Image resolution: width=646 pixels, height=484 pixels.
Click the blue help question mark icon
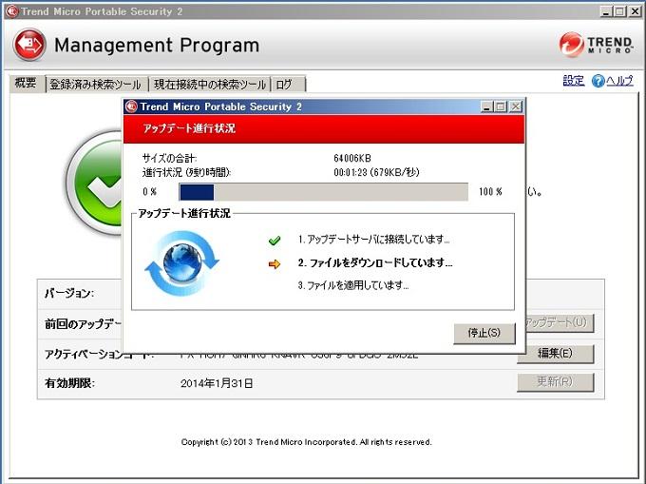[x=598, y=81]
